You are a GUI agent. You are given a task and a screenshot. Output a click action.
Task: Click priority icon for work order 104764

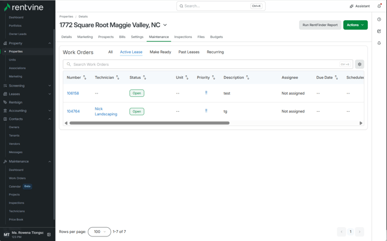point(206,111)
